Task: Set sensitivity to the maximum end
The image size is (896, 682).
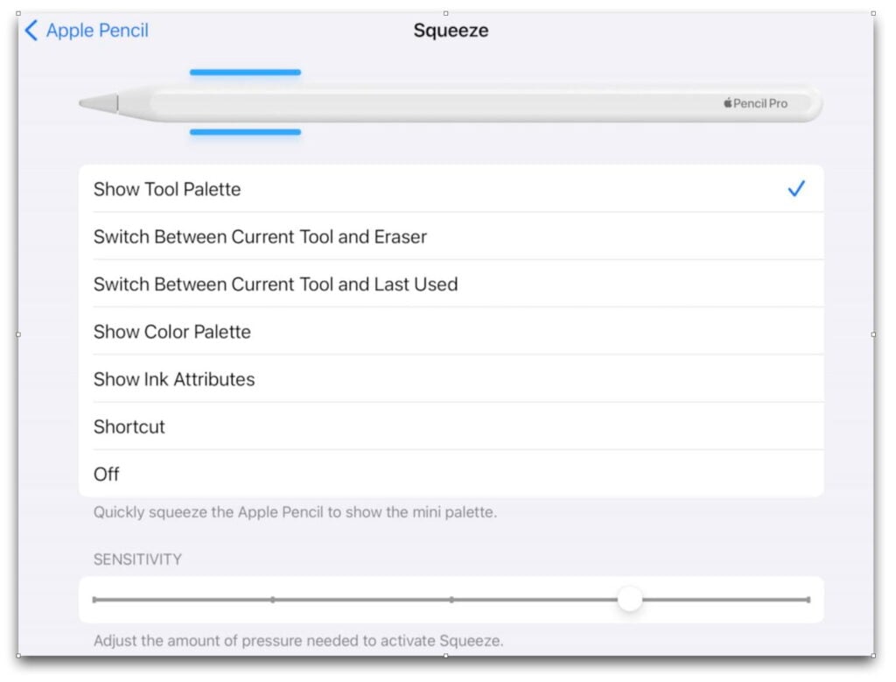Action: coord(808,600)
